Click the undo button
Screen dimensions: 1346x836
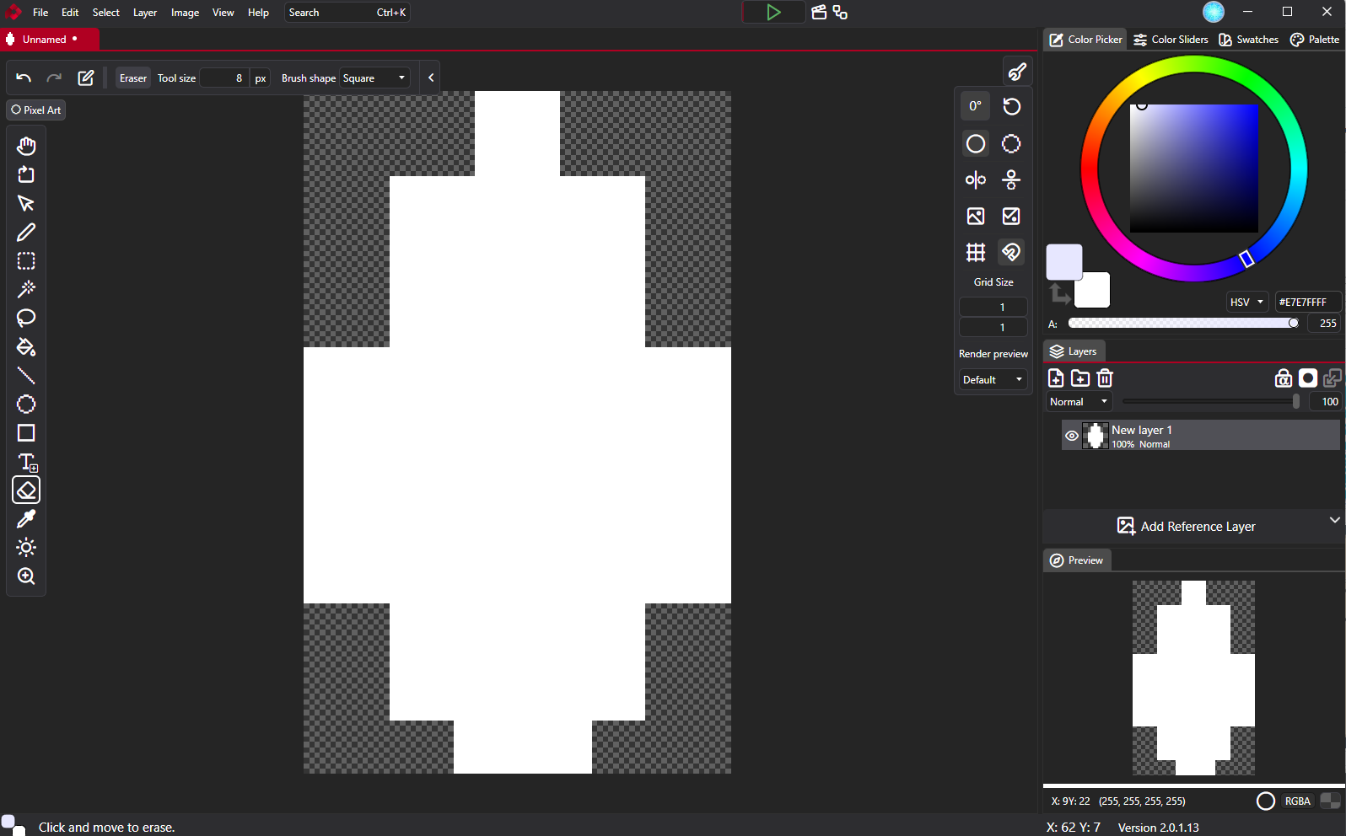[x=24, y=78]
